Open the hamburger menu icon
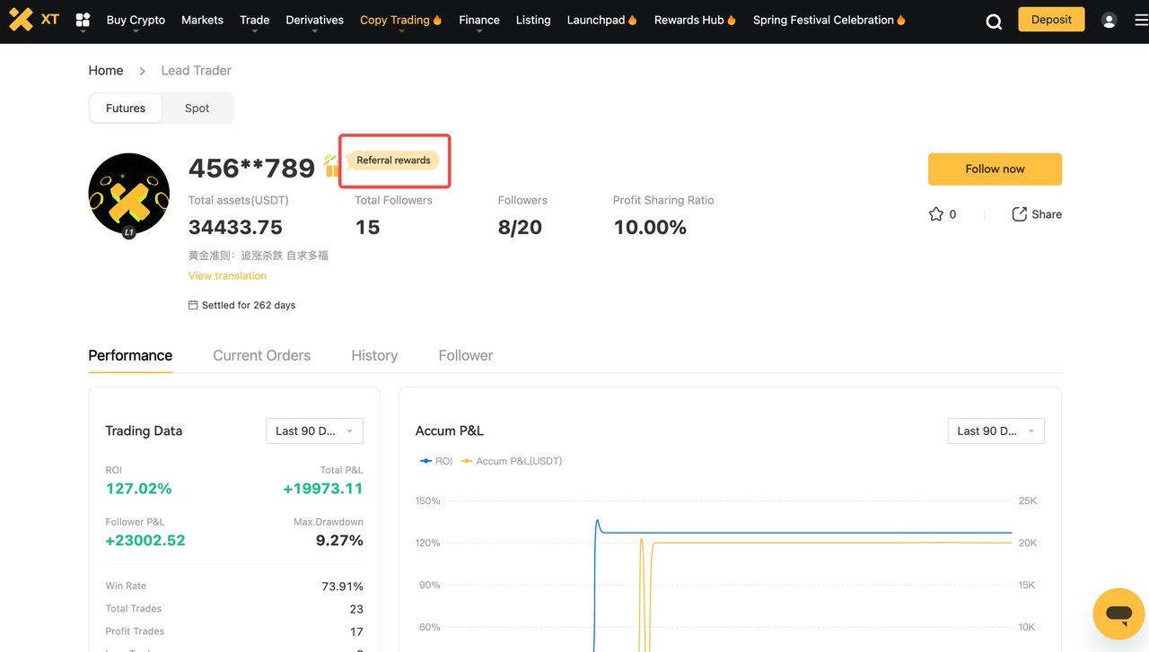The height and width of the screenshot is (652, 1149). [x=1141, y=21]
